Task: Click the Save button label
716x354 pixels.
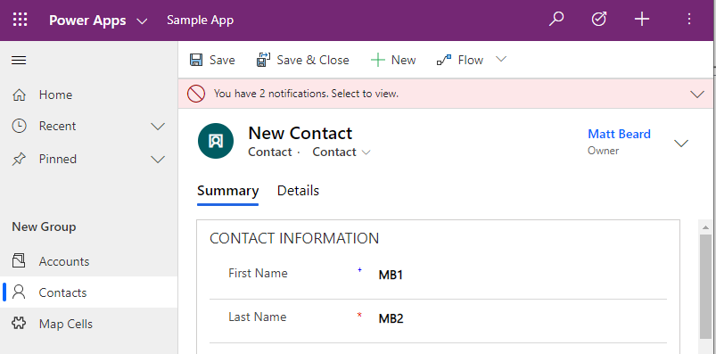Action: point(222,61)
